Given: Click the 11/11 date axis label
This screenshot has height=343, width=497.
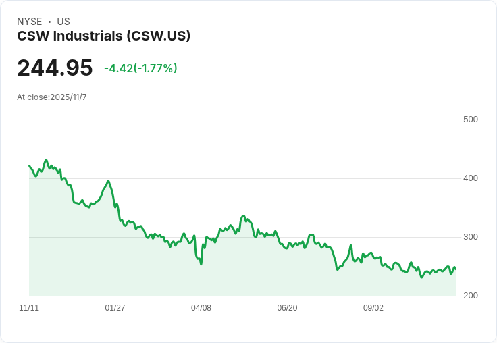Looking at the screenshot, I should (29, 308).
